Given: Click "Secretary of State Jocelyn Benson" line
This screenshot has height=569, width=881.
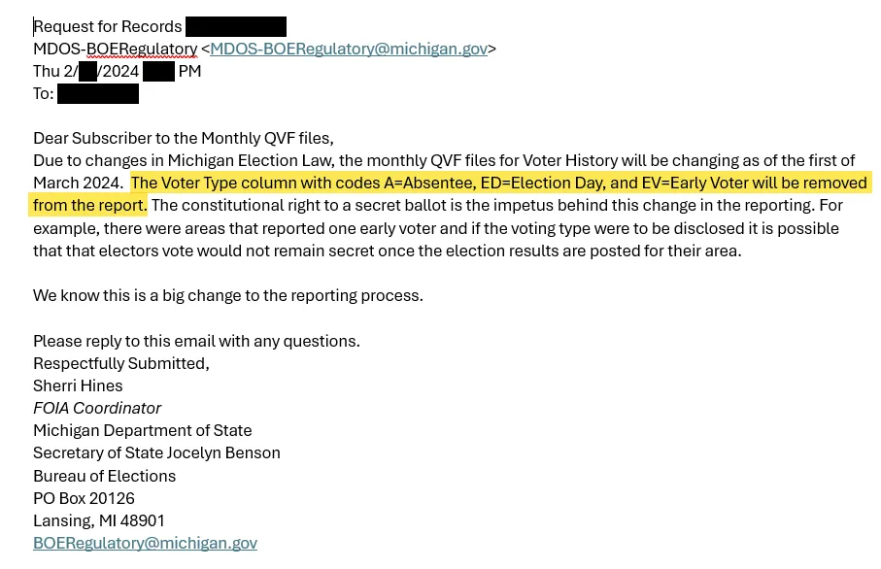Looking at the screenshot, I should [x=156, y=452].
